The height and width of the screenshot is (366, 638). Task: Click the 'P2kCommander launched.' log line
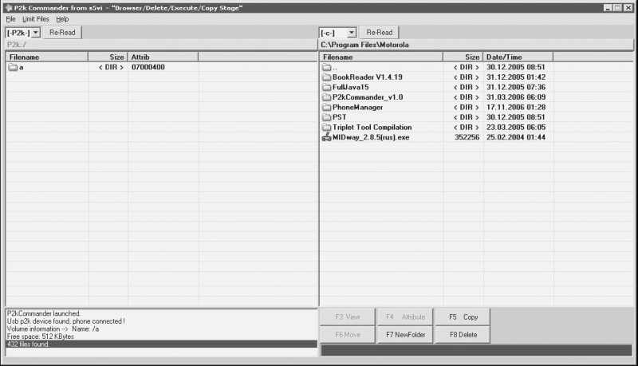[x=44, y=313]
